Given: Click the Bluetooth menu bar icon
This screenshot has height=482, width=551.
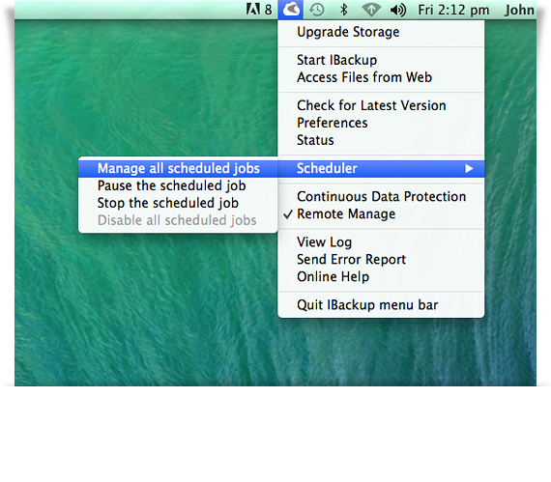Looking at the screenshot, I should [344, 10].
